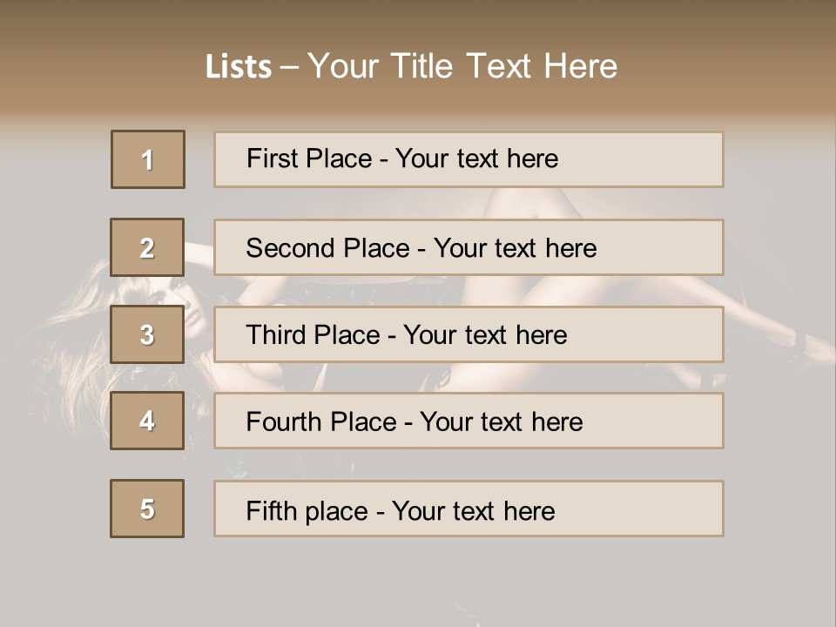
Task: Click the number 1 box
Action: point(148,159)
